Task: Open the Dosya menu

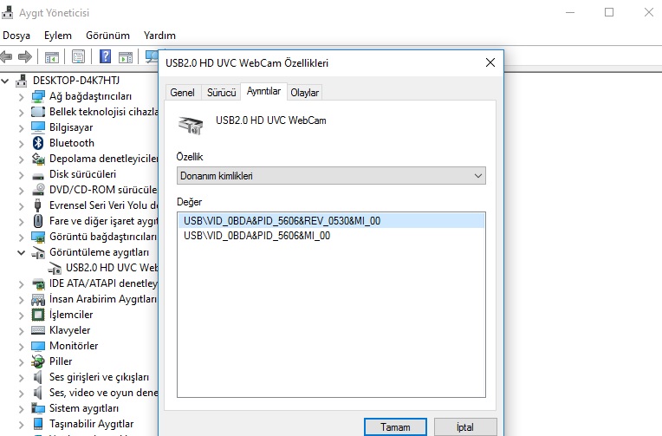Action: click(16, 36)
